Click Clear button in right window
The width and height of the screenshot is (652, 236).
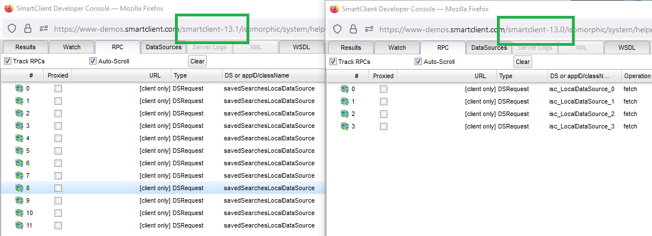[x=523, y=62]
